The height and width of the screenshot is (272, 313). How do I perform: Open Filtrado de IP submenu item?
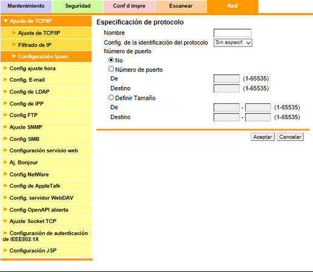click(46, 45)
